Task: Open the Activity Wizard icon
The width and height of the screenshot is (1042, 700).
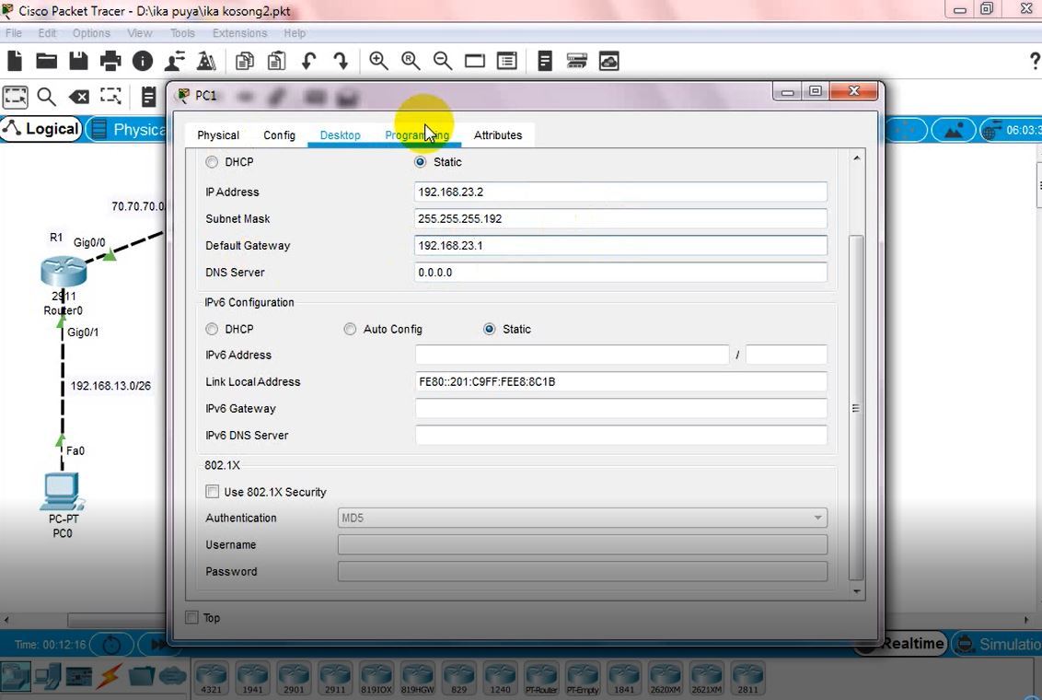Action: pos(206,61)
